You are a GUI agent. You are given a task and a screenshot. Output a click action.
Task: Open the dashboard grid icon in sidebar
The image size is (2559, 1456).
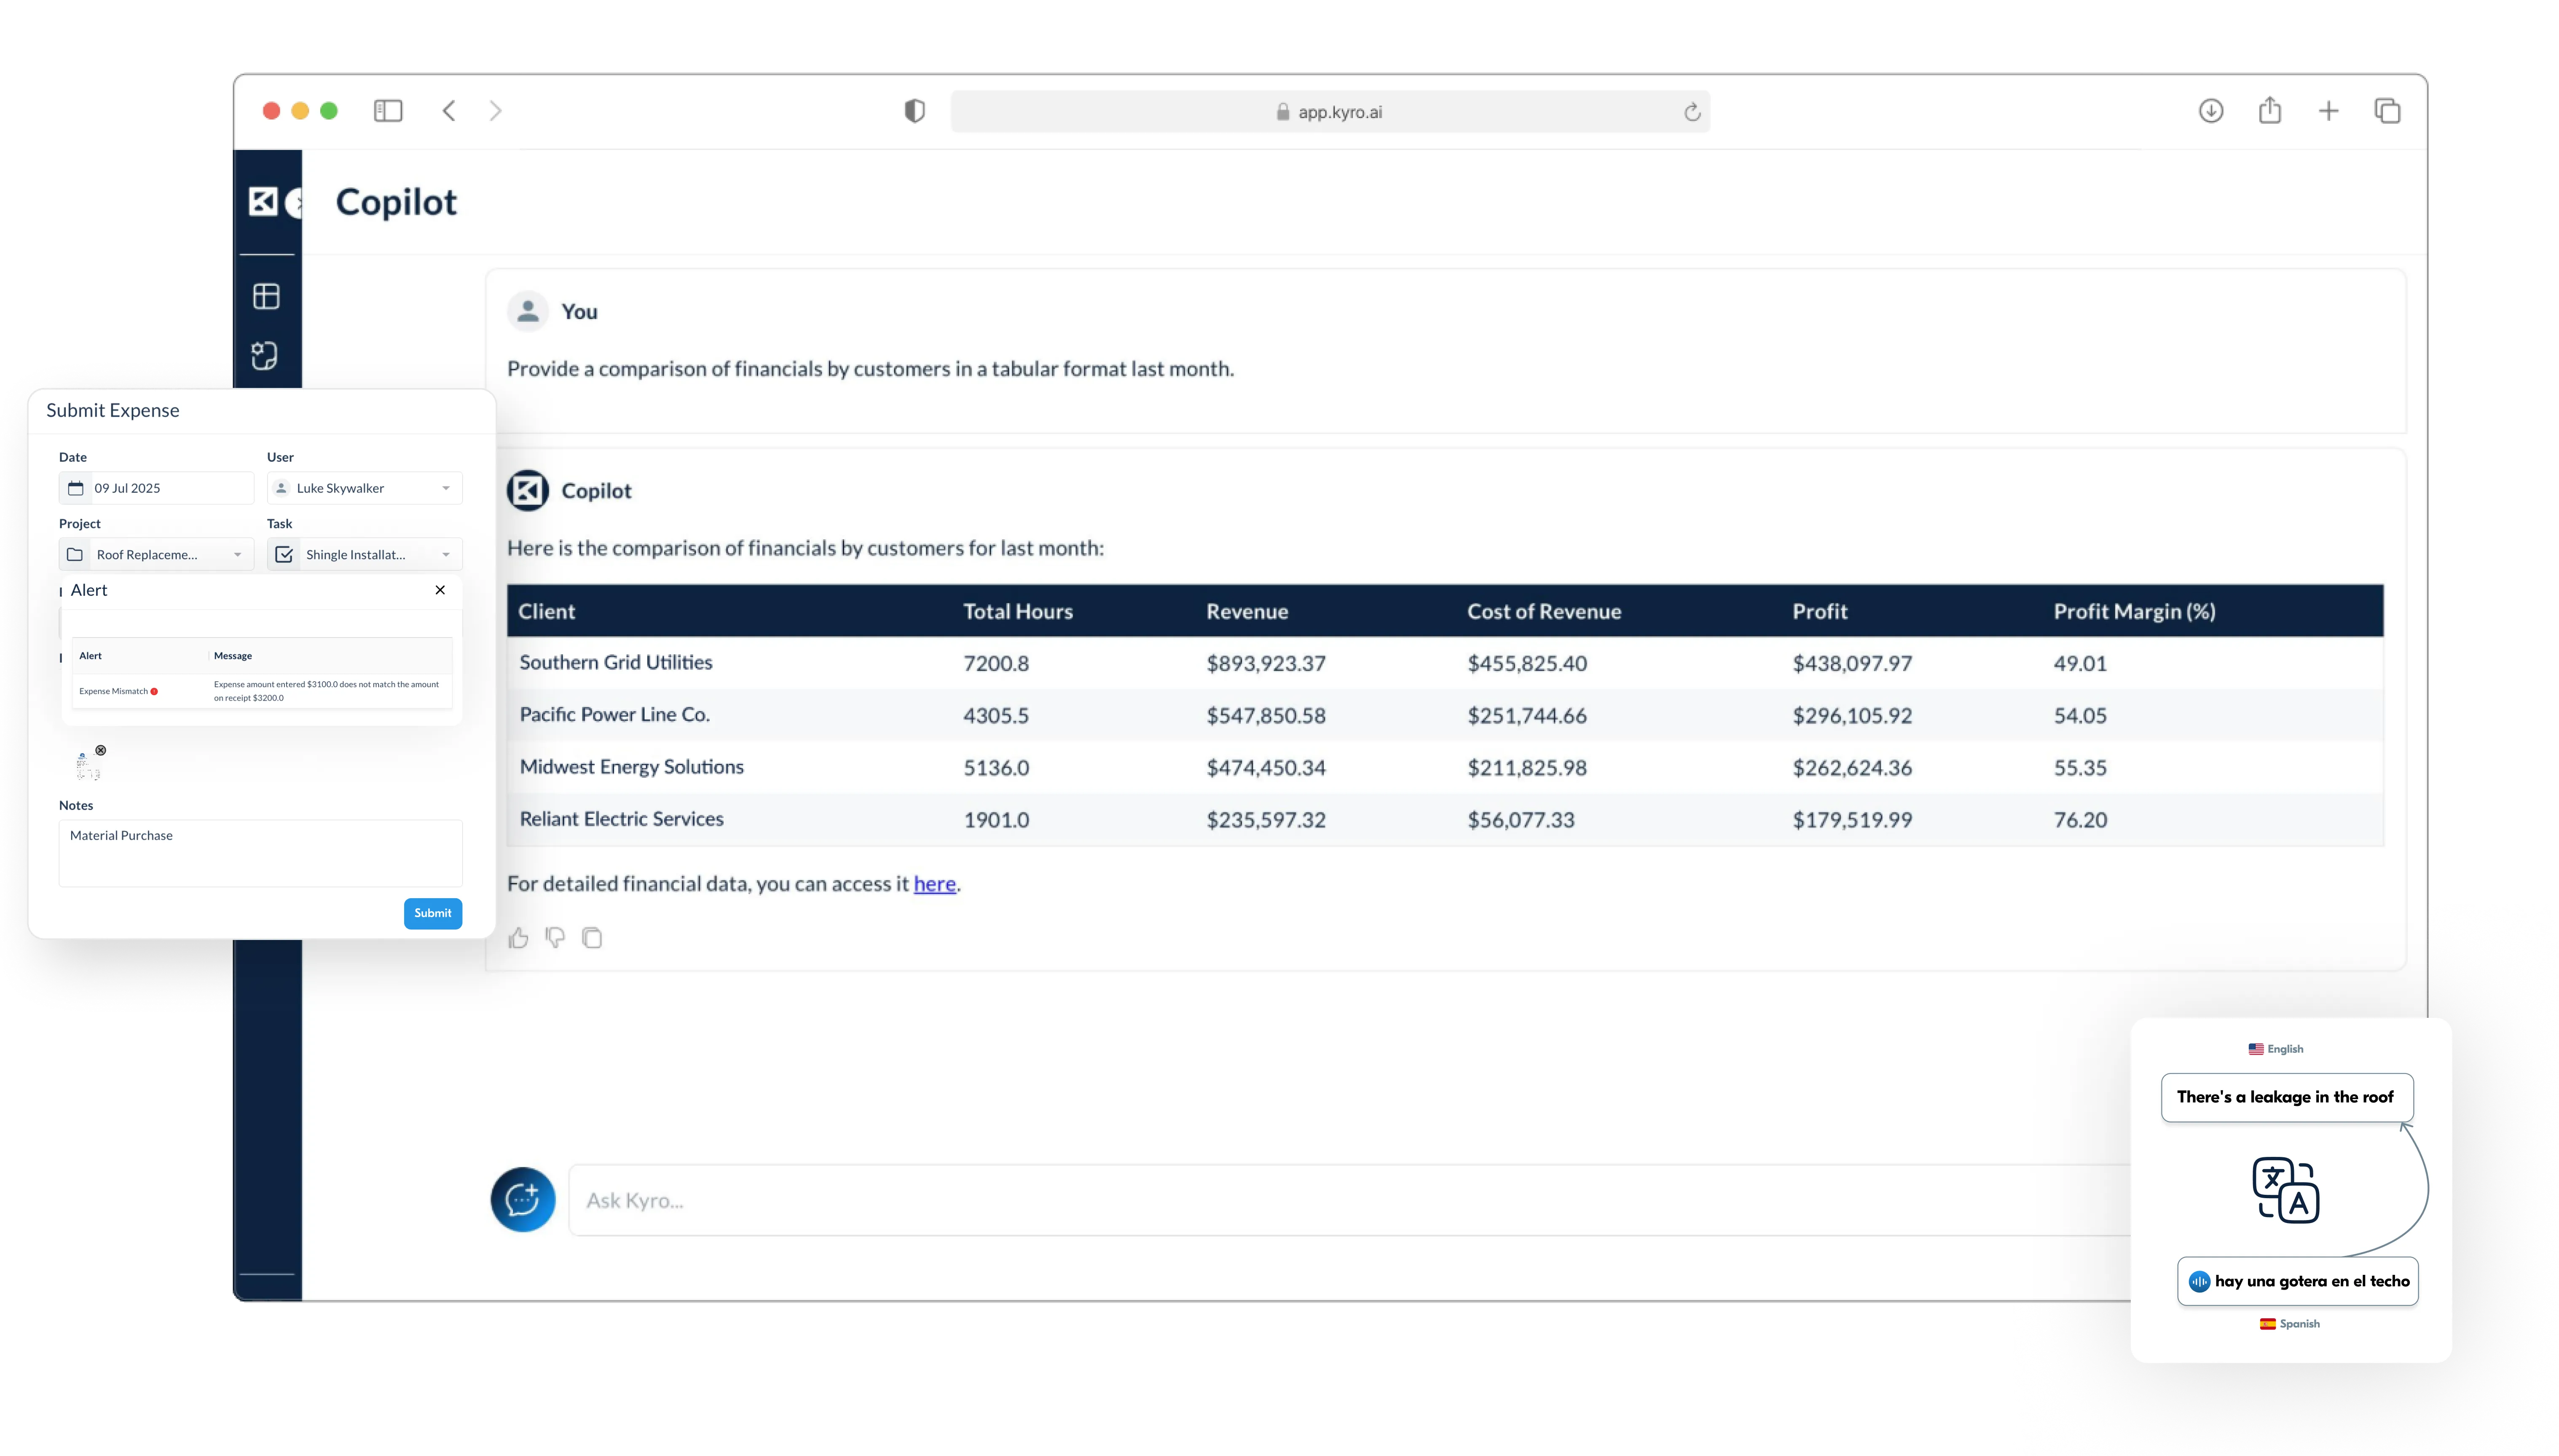click(x=266, y=297)
